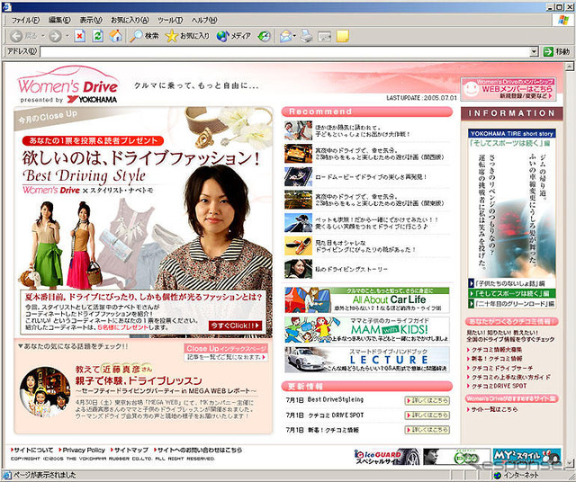Open 「二十年目のグリーンロード」編 link

coord(512,304)
